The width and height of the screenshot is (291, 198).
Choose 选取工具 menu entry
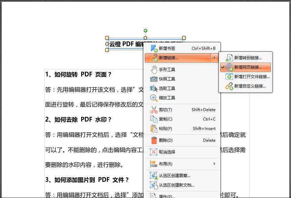[183, 89]
